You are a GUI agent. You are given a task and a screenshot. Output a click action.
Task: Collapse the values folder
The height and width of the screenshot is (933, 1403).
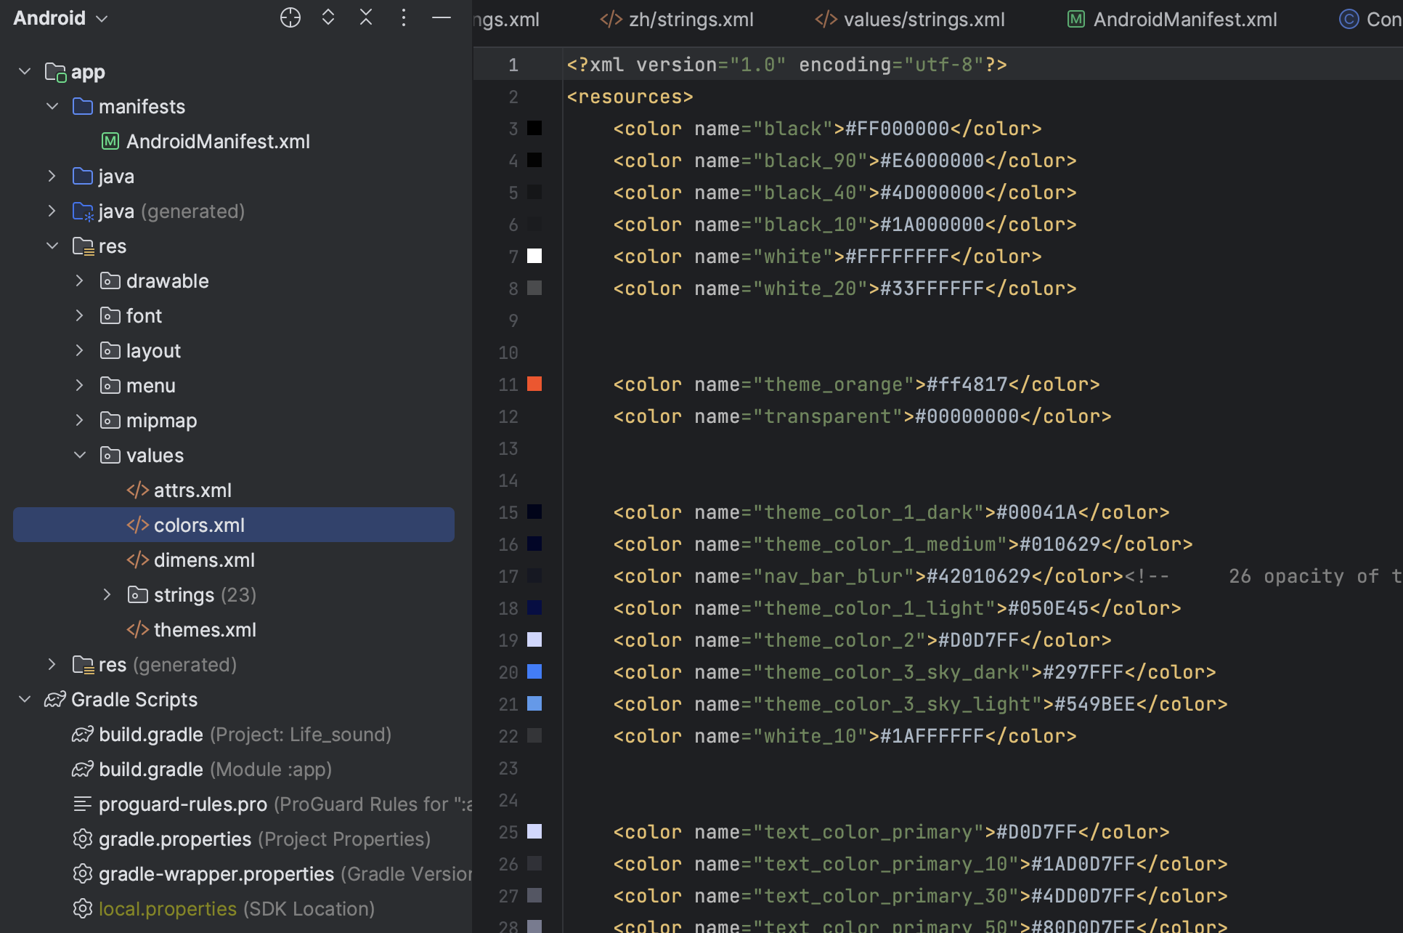pos(79,455)
